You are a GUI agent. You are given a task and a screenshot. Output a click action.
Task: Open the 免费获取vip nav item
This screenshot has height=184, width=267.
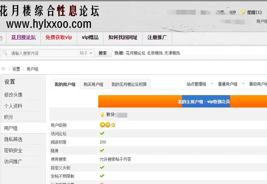[59, 37]
